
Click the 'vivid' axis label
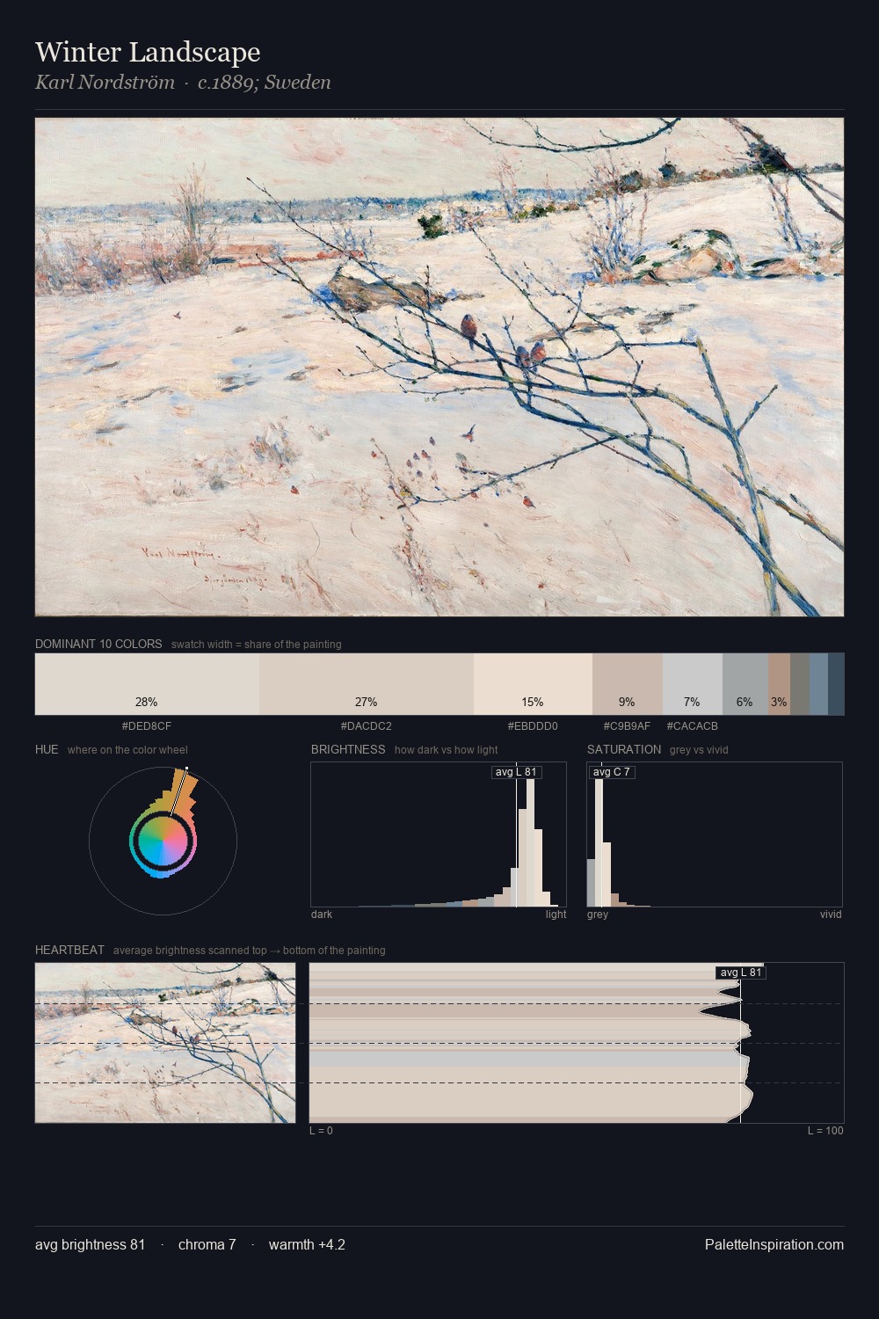pos(831,915)
